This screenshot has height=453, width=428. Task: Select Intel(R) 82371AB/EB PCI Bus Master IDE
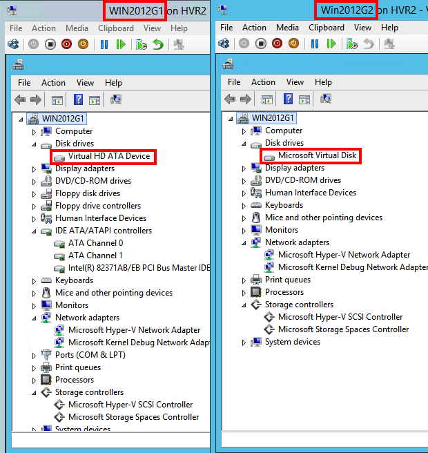pos(139,268)
